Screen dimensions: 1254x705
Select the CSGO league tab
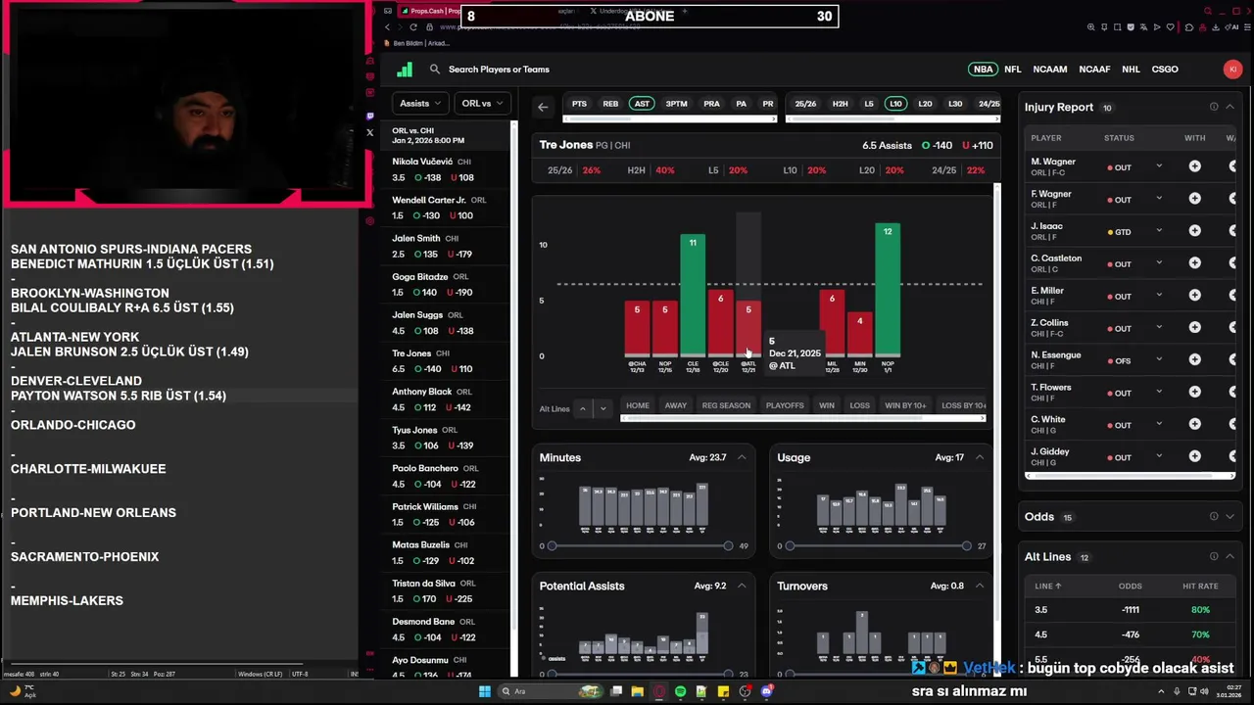click(1165, 70)
